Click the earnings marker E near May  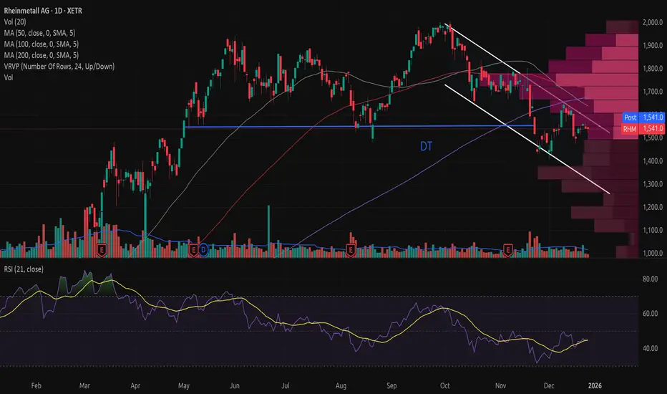(x=193, y=250)
